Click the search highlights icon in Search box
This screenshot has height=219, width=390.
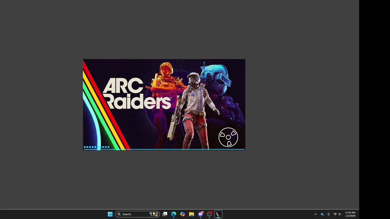tap(154, 214)
